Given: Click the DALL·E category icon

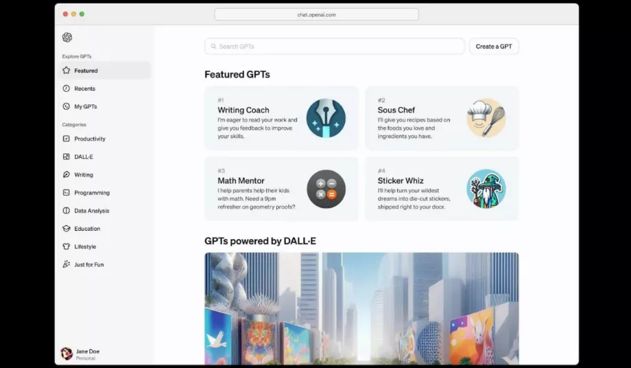Looking at the screenshot, I should (67, 157).
